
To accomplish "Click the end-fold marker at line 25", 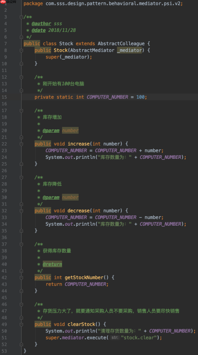I will pos(21,164).
